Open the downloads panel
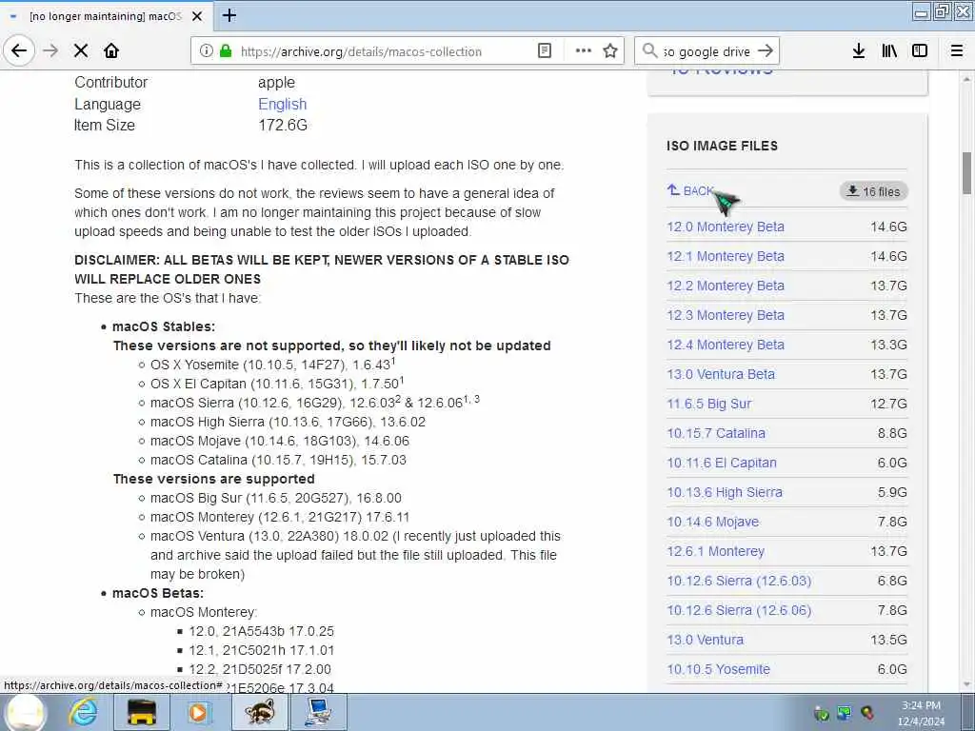The image size is (975, 731). click(x=858, y=51)
